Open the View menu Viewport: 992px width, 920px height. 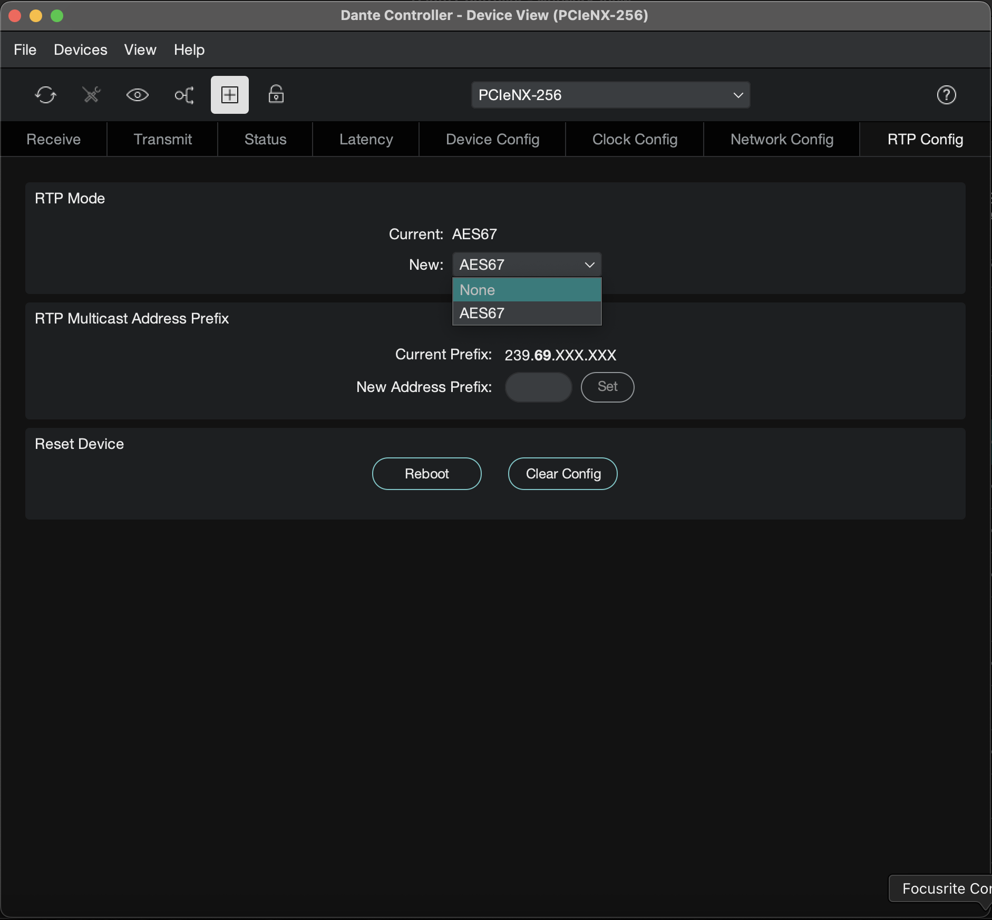point(140,50)
